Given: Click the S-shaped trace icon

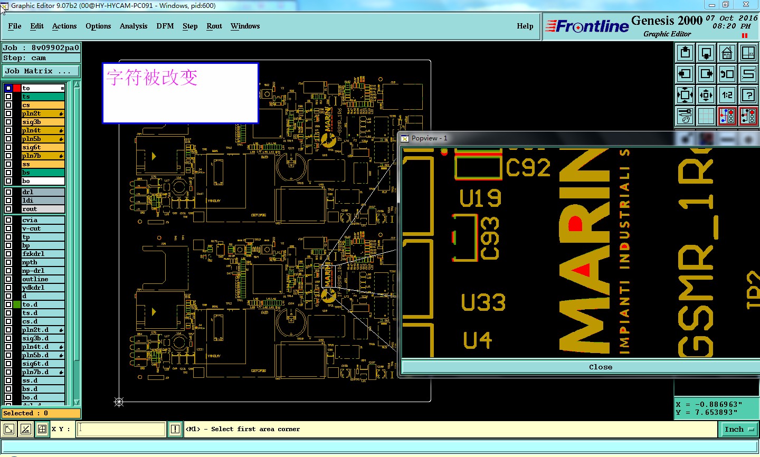Looking at the screenshot, I should click(x=748, y=74).
